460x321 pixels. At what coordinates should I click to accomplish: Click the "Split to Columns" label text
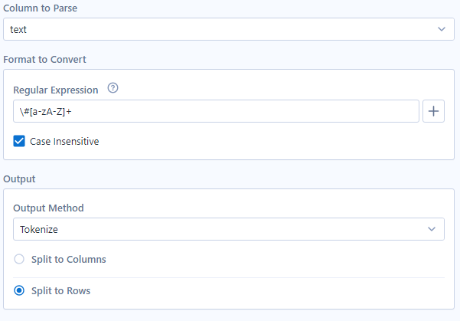[x=68, y=259]
